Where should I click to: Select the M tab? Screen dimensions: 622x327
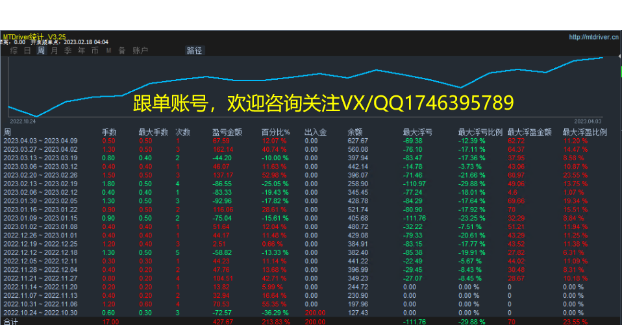click(x=108, y=51)
